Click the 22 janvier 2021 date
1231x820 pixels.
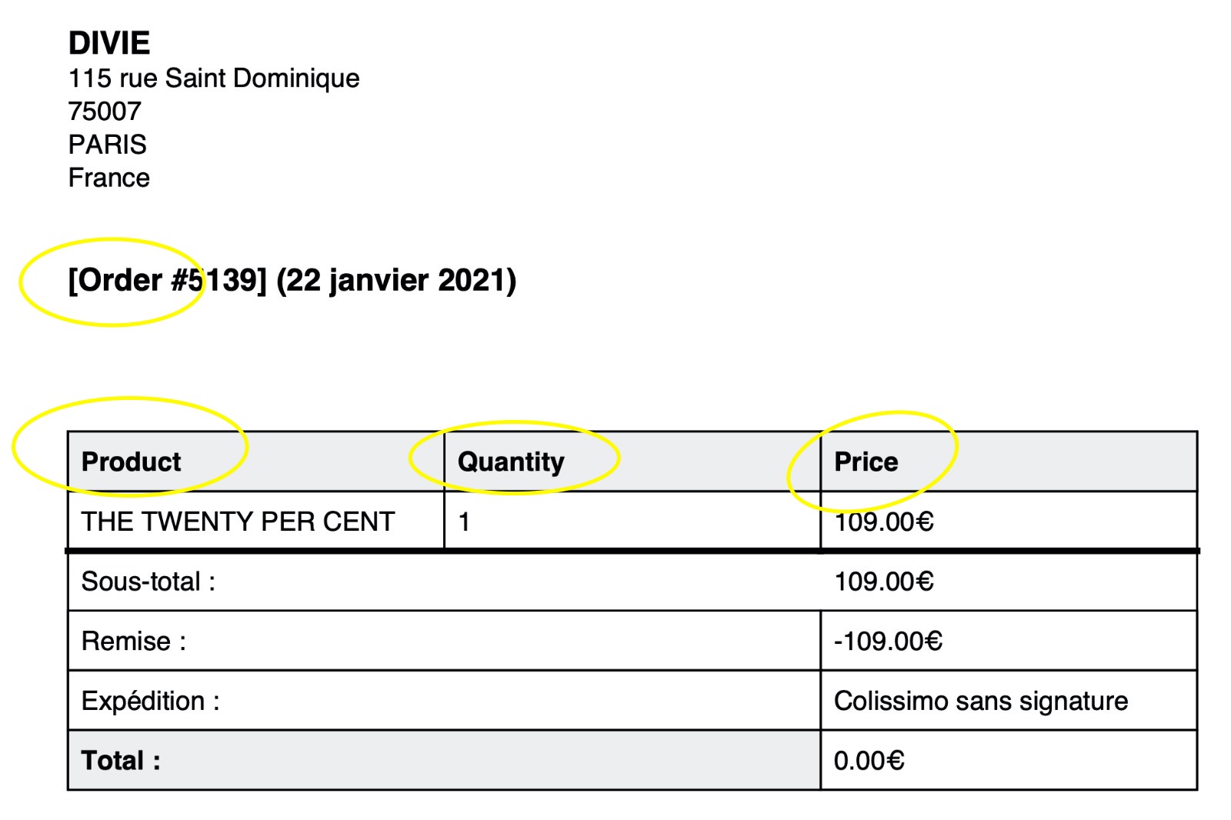[x=396, y=280]
